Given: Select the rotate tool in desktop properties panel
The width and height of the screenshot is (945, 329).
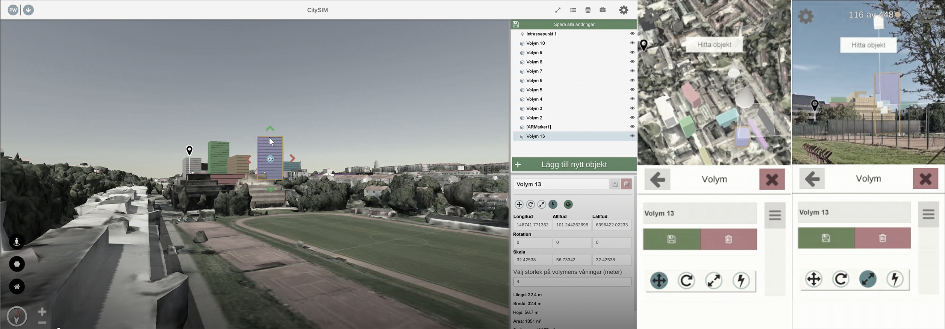Looking at the screenshot, I should click(530, 205).
